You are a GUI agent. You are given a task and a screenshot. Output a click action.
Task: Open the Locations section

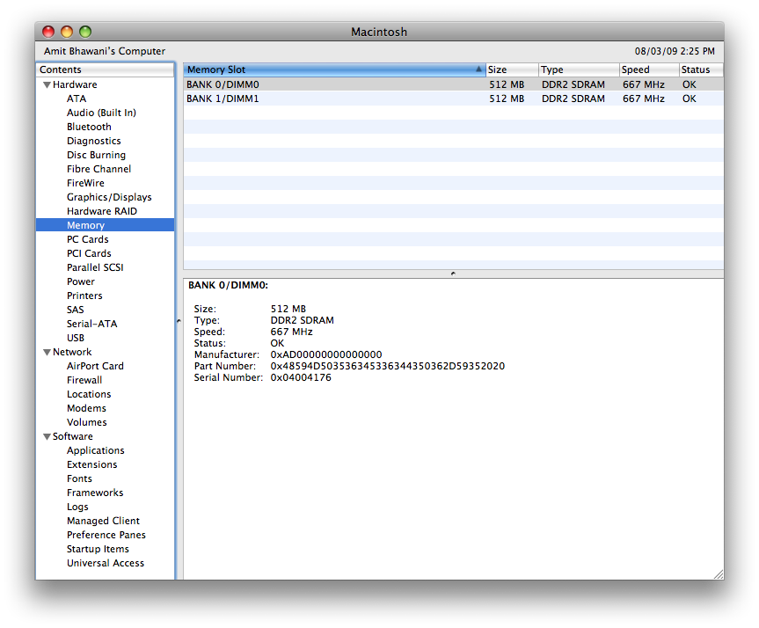(x=89, y=394)
